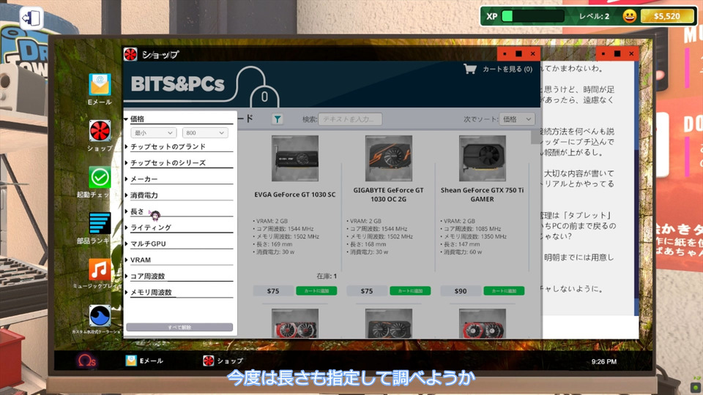Click the $75 price under EVGA card
Image resolution: width=703 pixels, height=395 pixels.
tap(273, 291)
